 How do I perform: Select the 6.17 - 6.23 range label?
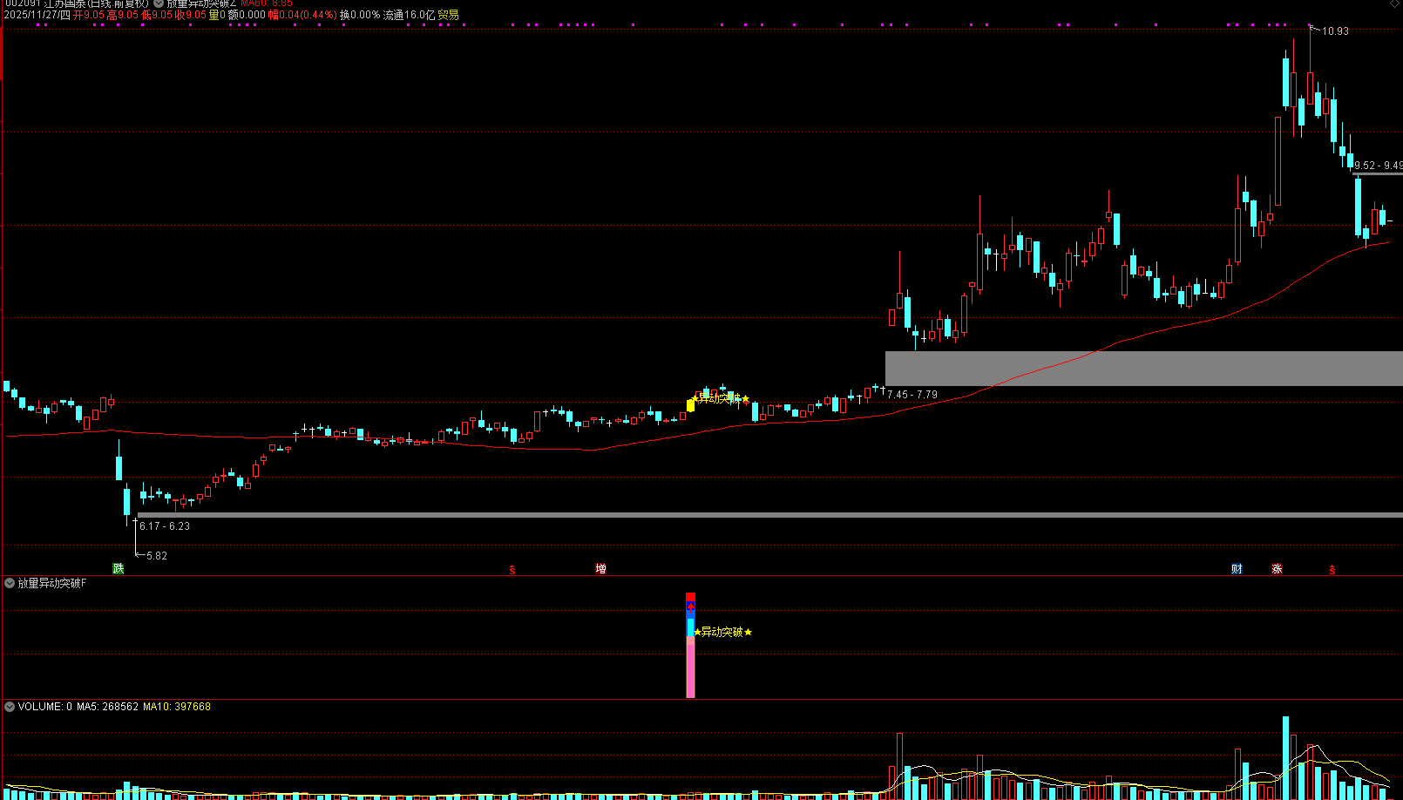(165, 526)
